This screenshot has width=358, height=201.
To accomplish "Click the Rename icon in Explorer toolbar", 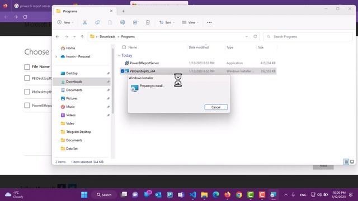I will (123, 22).
